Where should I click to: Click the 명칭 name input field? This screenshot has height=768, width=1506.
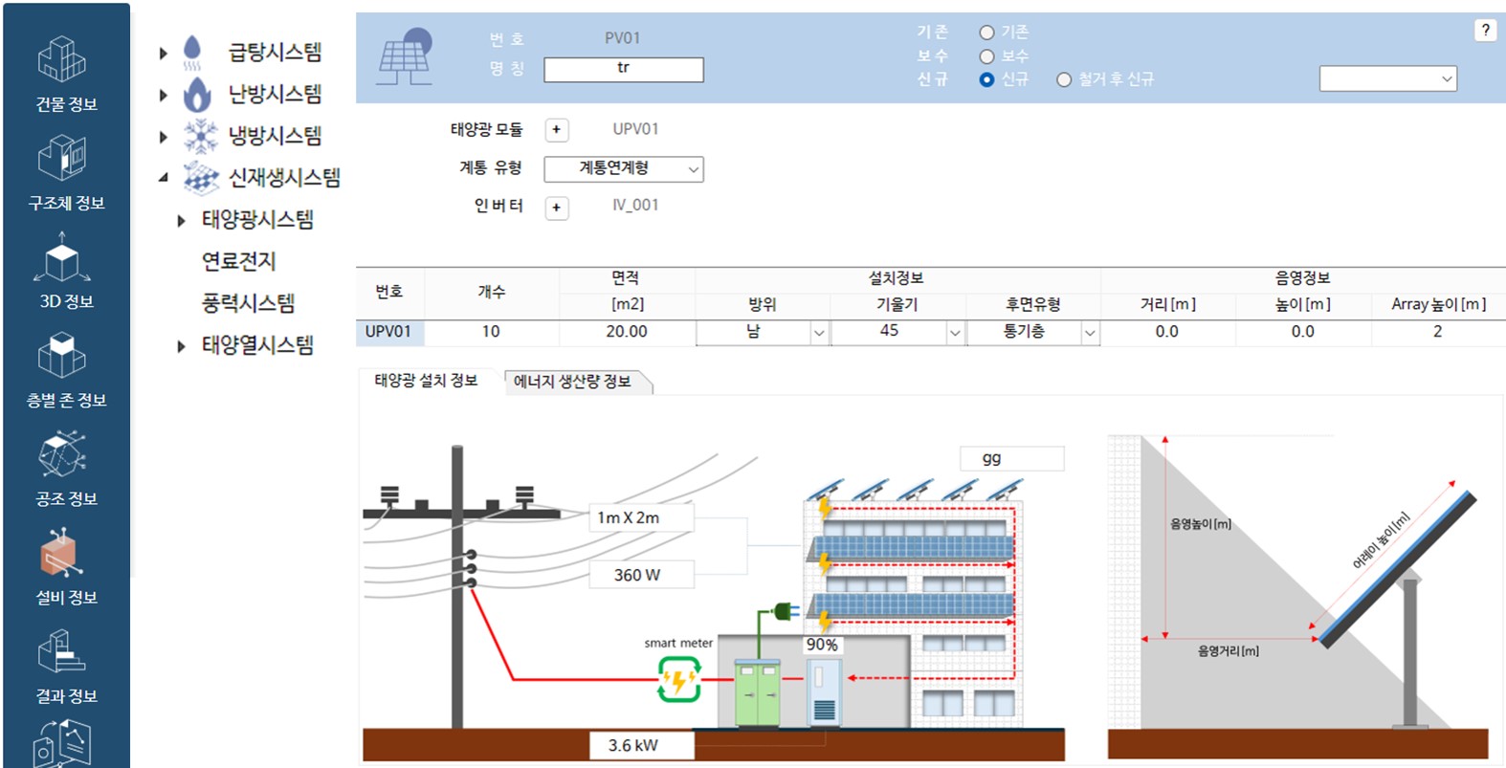(624, 69)
